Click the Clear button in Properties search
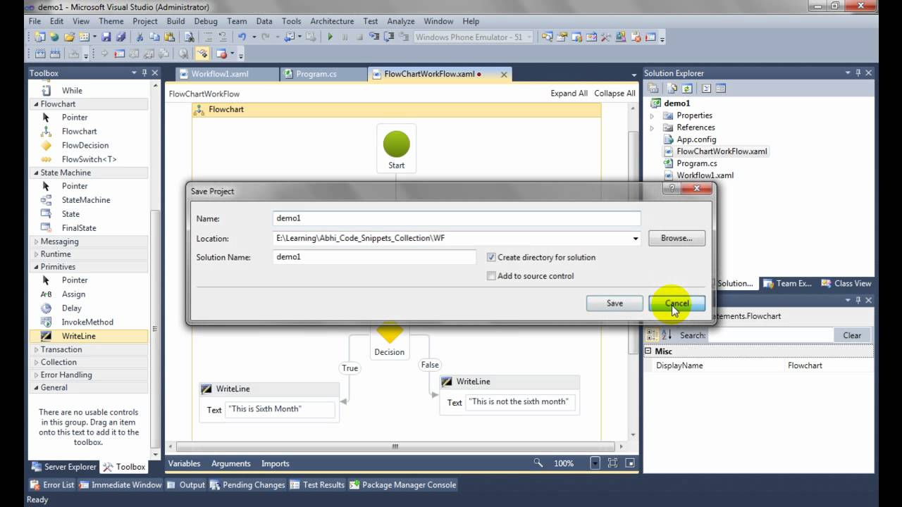Screen dimensions: 902x507 pyautogui.click(x=852, y=335)
